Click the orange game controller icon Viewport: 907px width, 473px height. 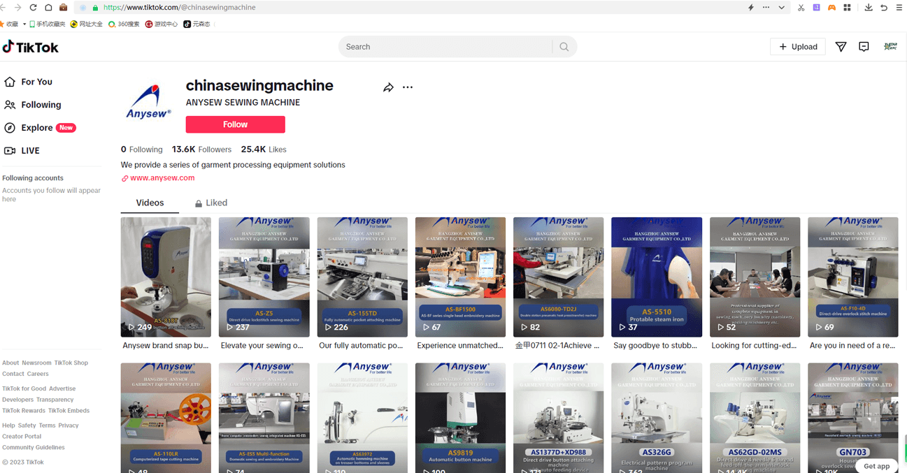tap(831, 7)
